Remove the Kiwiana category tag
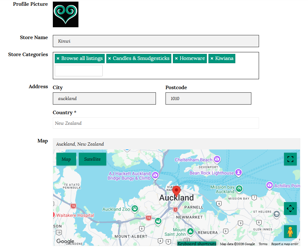The image size is (308, 247). 212,58
